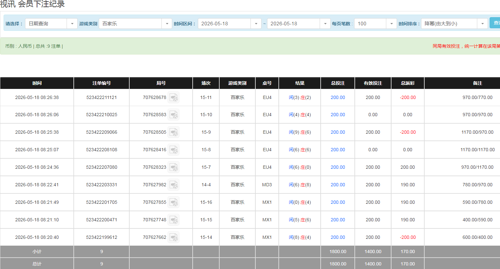500x269 pixels.
Task: Open the 时间排序 降幂(由大到小) dropdown
Action: (454, 24)
